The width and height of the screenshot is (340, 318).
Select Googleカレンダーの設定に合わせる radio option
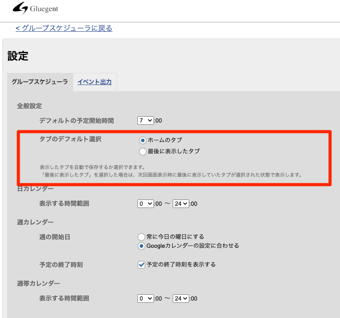point(141,246)
